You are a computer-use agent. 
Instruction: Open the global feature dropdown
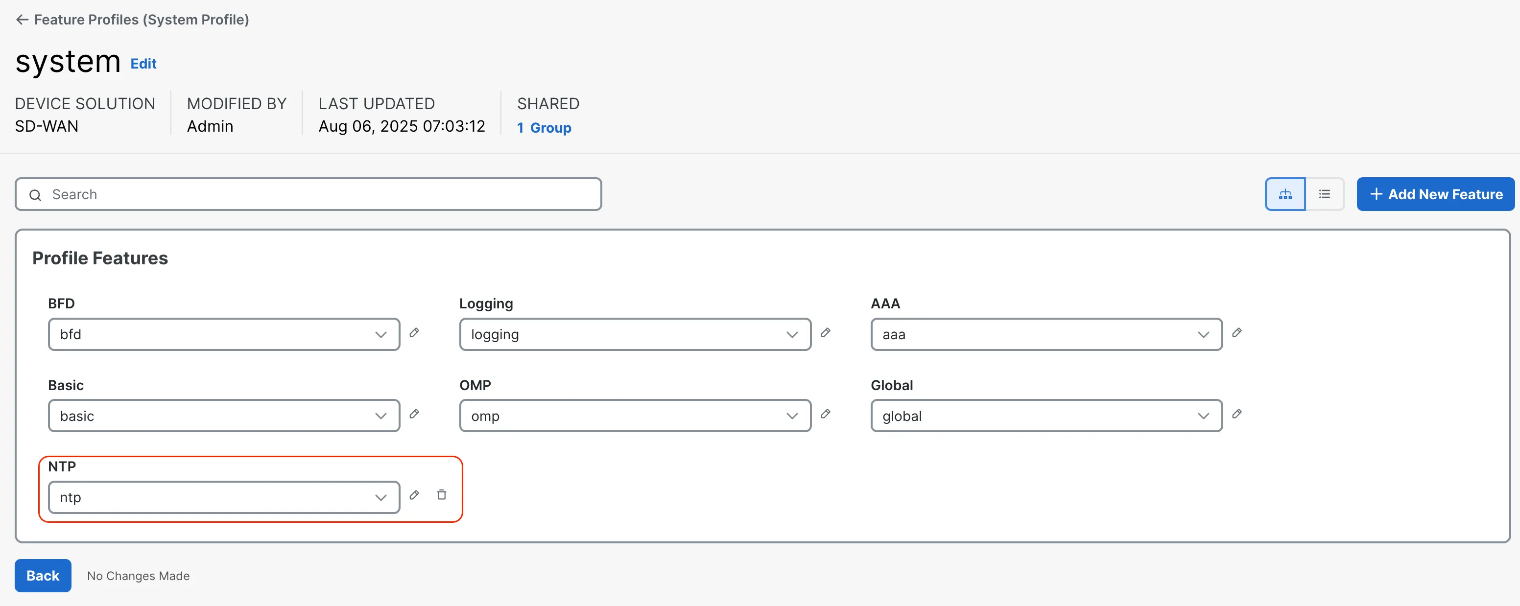[x=1046, y=416]
